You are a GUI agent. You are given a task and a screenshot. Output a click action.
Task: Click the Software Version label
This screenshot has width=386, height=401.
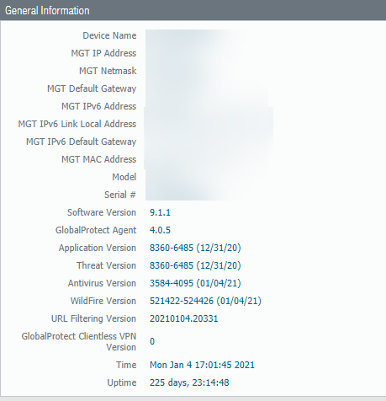click(x=102, y=212)
